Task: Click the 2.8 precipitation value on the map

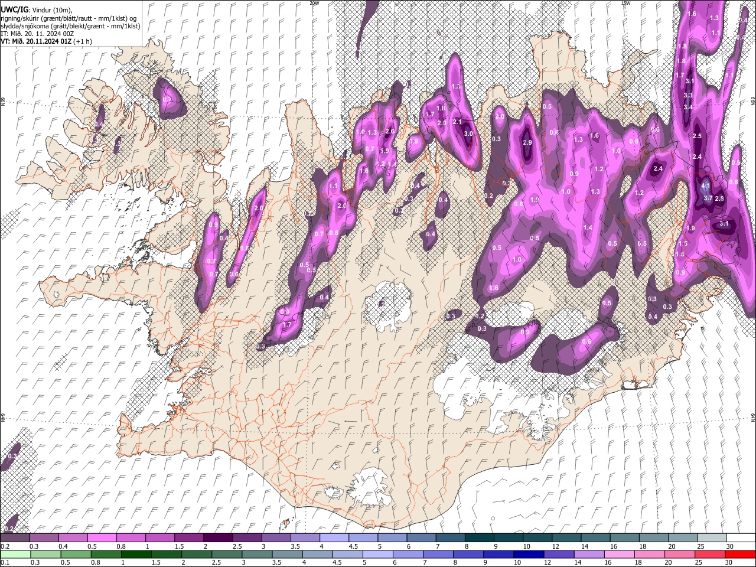Action: [719, 198]
